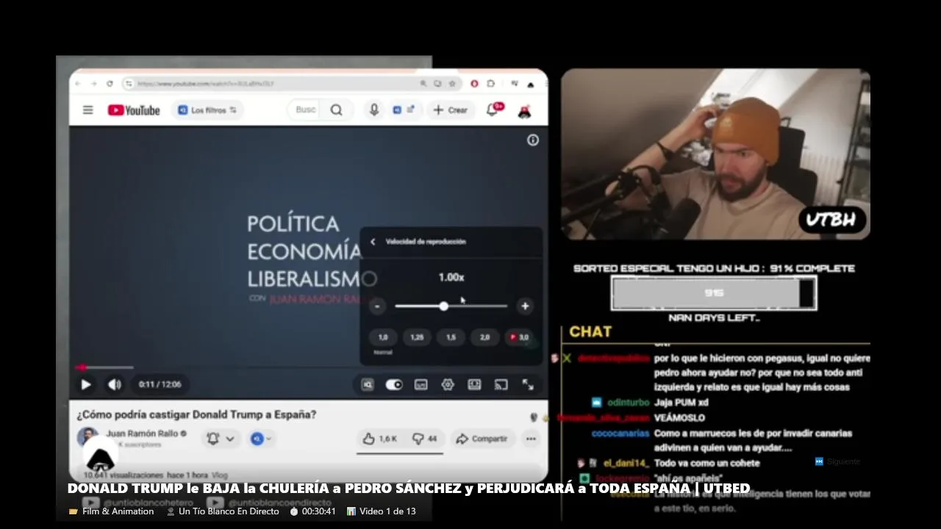Click the 0:11 / 12:06 time display
This screenshot has width=941, height=529.
tap(160, 384)
